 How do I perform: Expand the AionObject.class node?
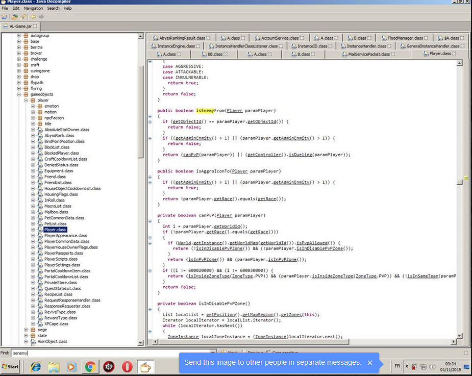pyautogui.click(x=26, y=341)
